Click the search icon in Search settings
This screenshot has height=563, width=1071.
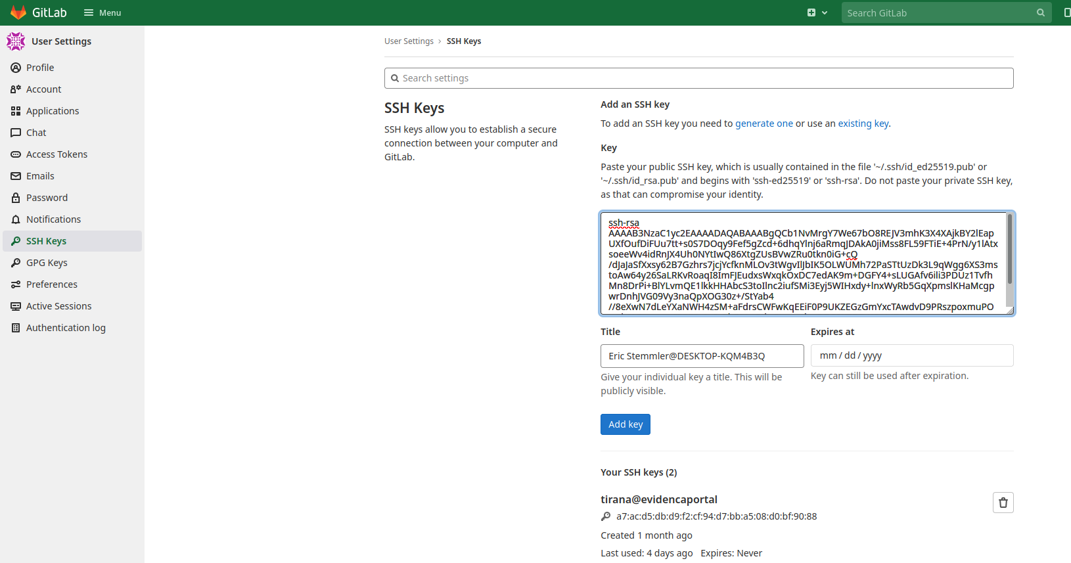395,78
